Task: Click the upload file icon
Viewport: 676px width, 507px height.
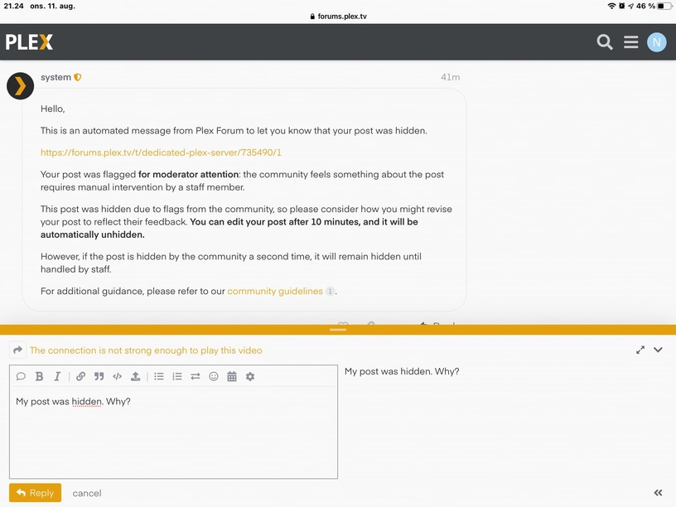Action: (135, 376)
